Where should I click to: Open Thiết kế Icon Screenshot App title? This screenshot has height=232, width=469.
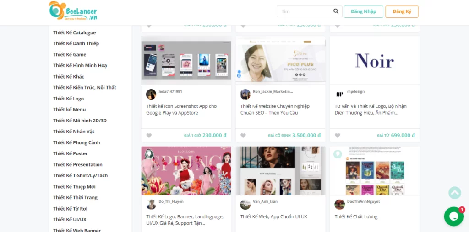click(x=181, y=110)
